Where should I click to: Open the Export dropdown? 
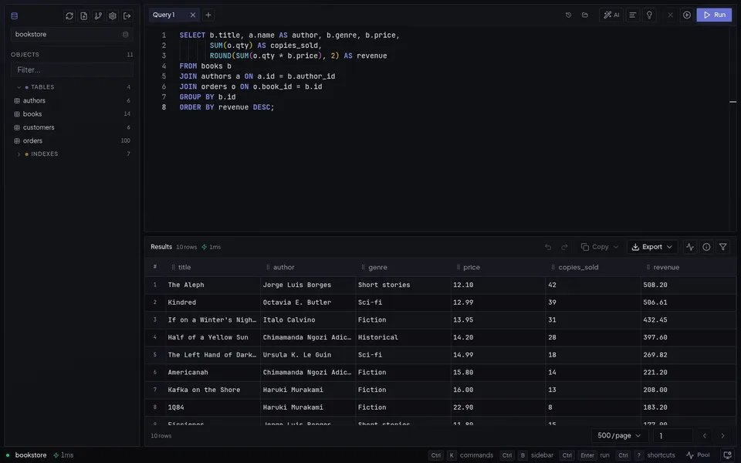coord(651,247)
